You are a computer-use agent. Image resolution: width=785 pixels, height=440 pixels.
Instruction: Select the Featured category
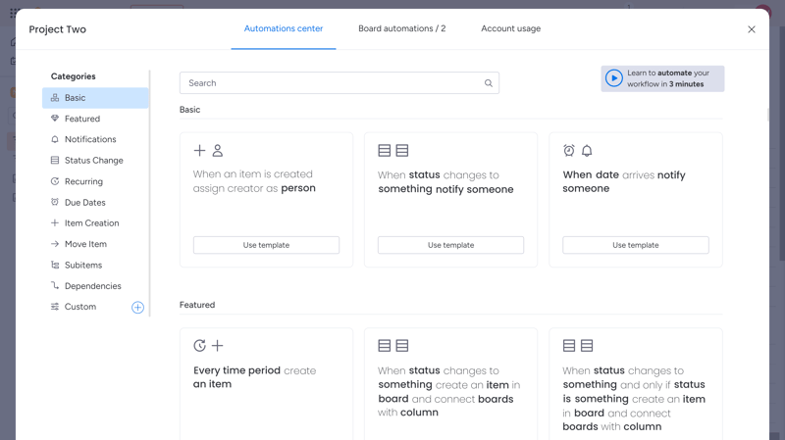click(82, 119)
